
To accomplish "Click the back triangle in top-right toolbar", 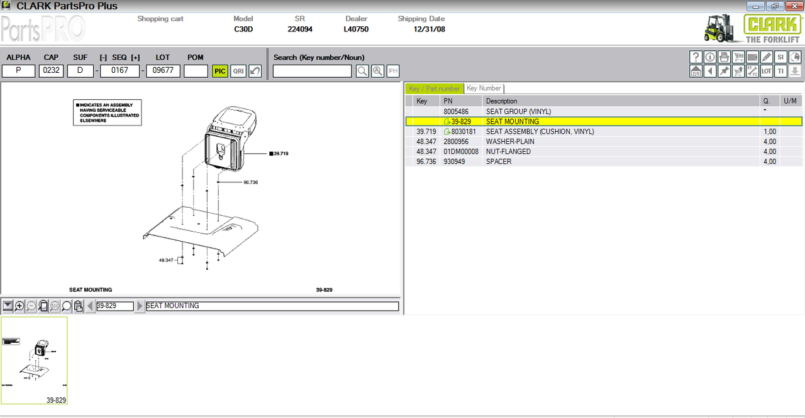I will (710, 71).
